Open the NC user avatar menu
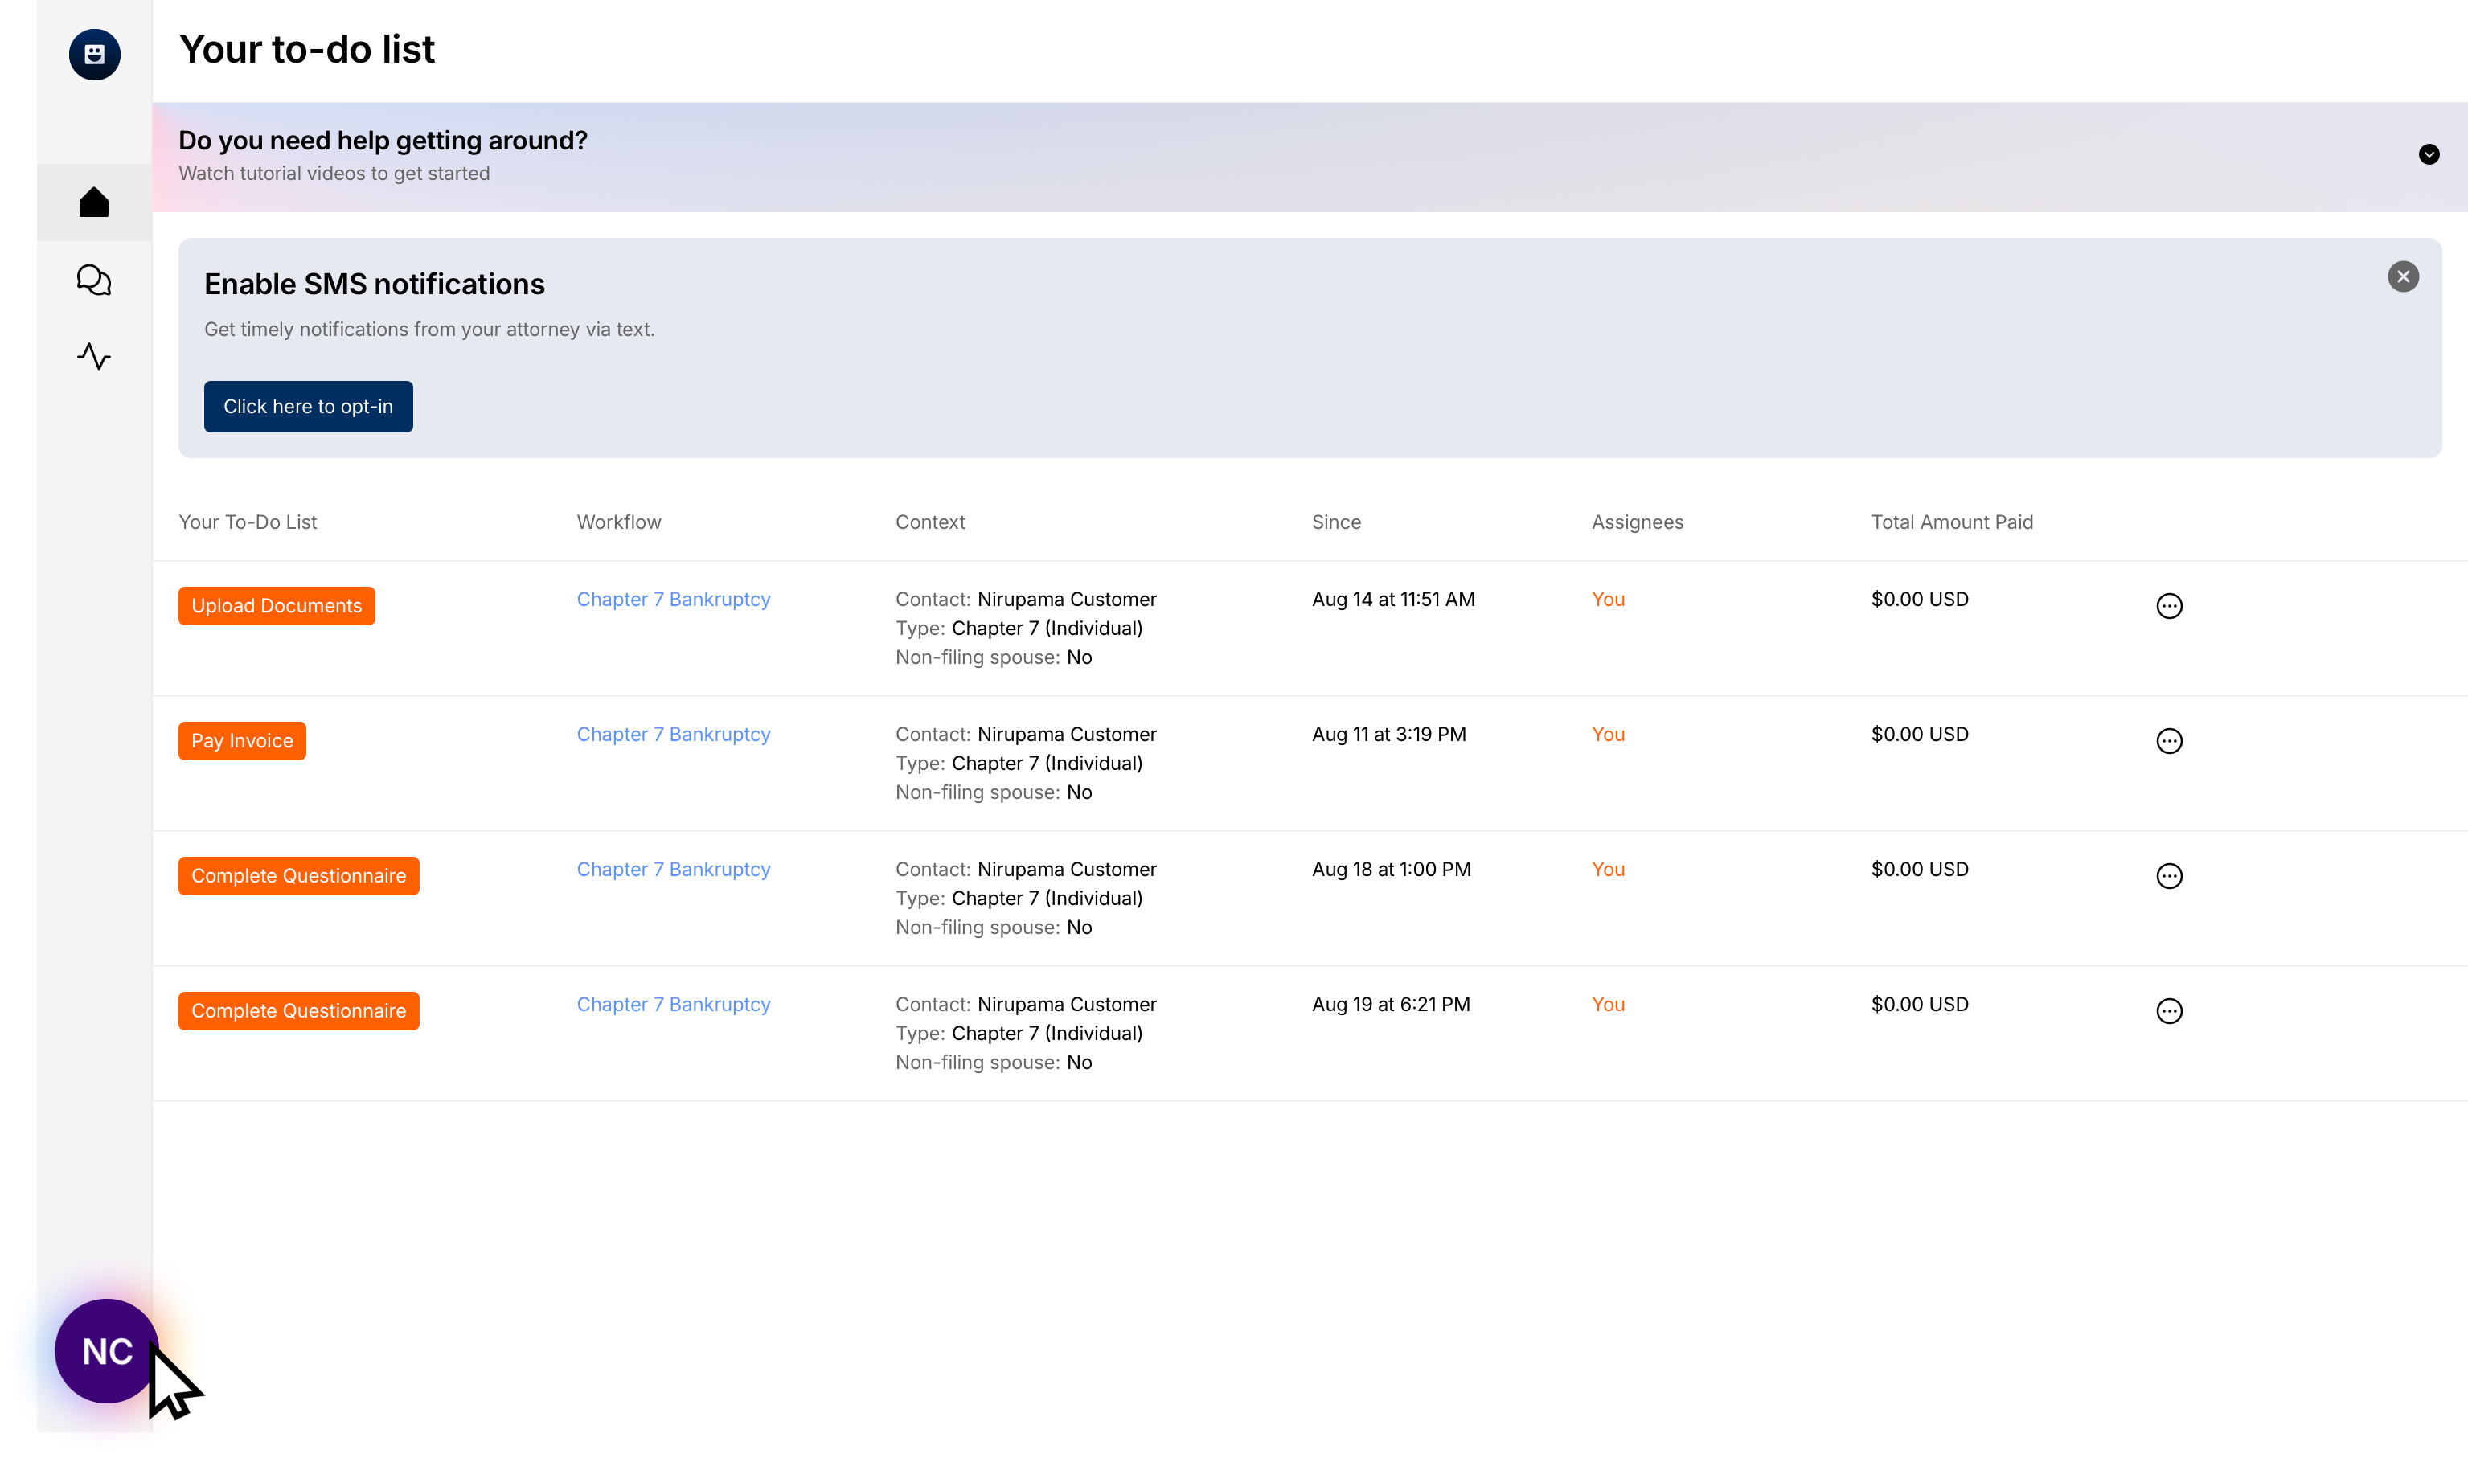2468x1458 pixels. pos(106,1351)
